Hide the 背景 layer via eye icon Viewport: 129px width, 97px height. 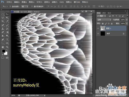pos(98,34)
